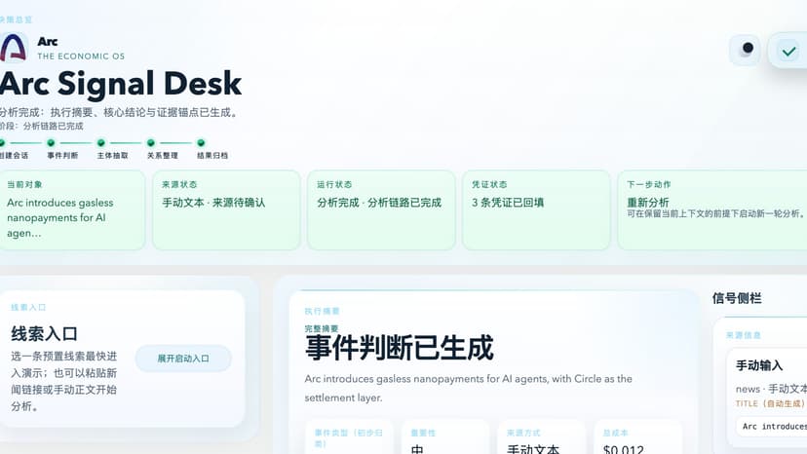Click the green checkmark button
This screenshot has height=454, width=807.
click(x=788, y=51)
